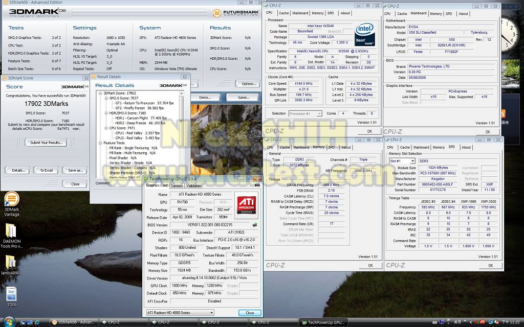Image resolution: width=524 pixels, height=327 pixels.
Task: Click the Windows Start orb
Action: pos(9,322)
